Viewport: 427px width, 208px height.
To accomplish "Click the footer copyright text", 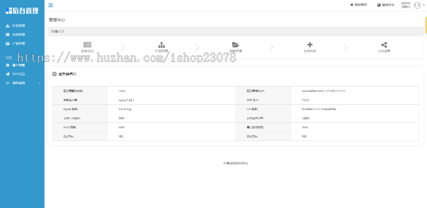I will coord(235,163).
